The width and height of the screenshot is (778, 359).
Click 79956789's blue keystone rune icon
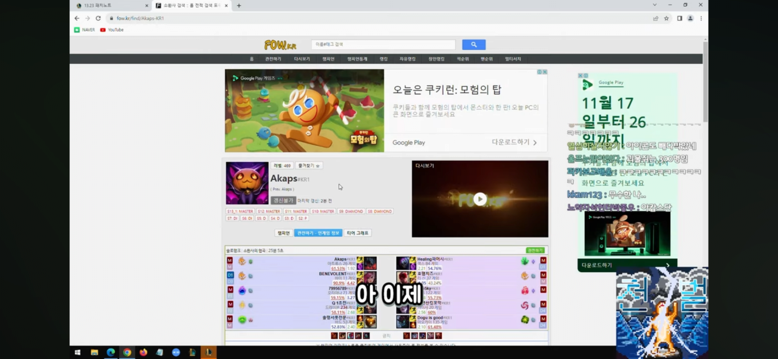[x=242, y=290]
